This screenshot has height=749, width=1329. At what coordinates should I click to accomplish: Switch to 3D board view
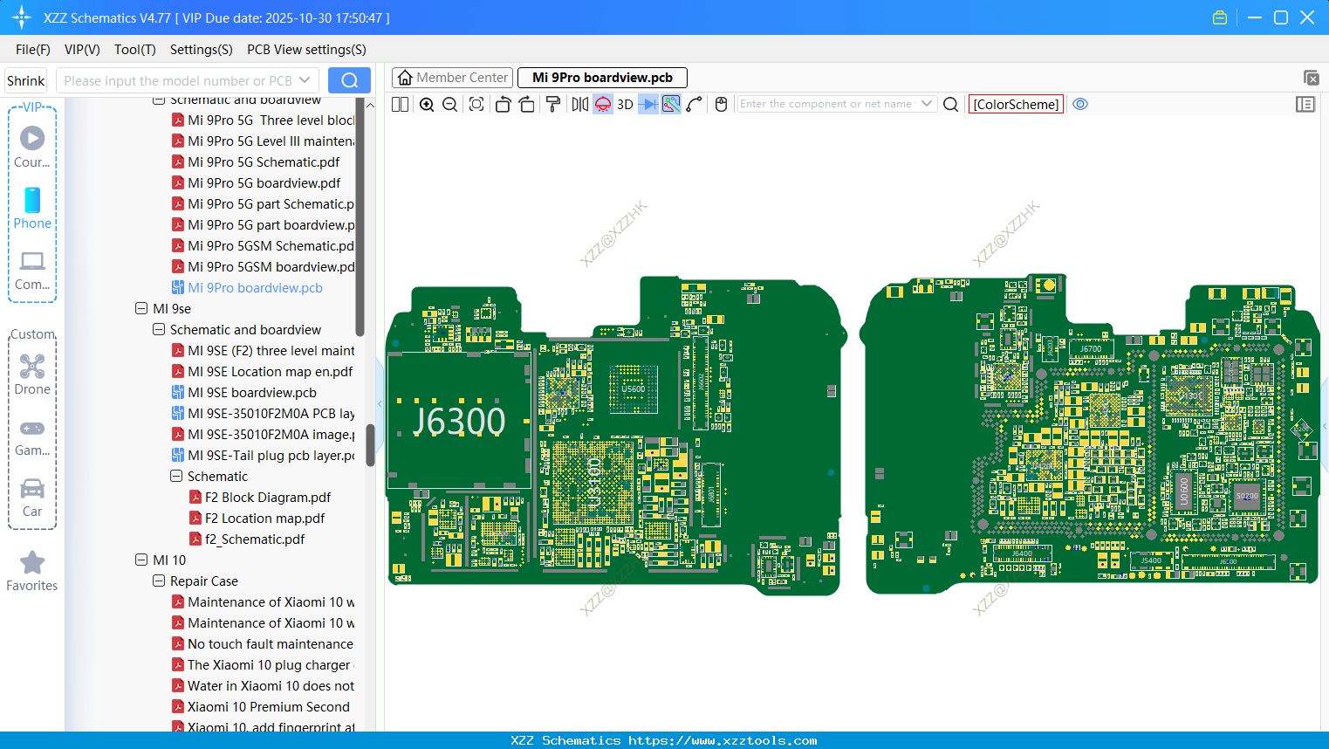click(x=625, y=105)
